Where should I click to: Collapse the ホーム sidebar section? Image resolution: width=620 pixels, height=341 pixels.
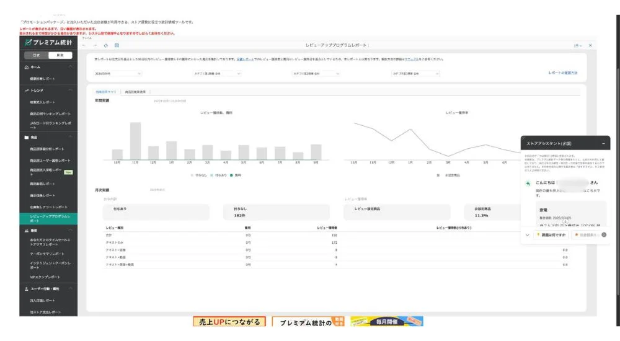coord(71,67)
